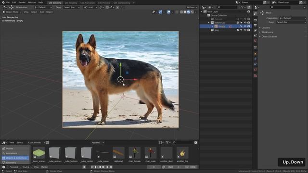The height and width of the screenshot is (173, 308).
Task: Disable render for references collection
Action: click(249, 23)
